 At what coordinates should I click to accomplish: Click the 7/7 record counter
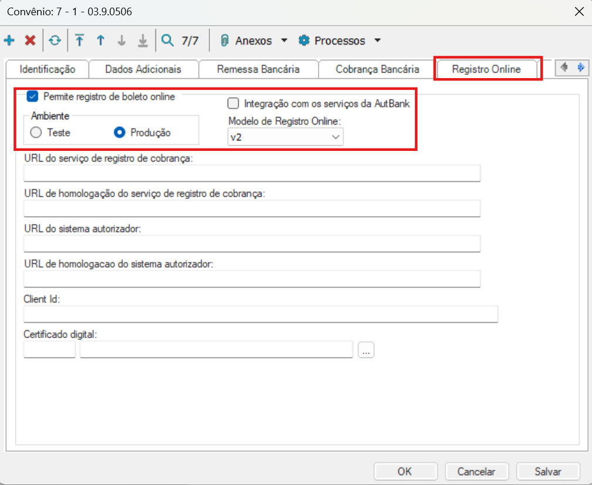tap(190, 41)
